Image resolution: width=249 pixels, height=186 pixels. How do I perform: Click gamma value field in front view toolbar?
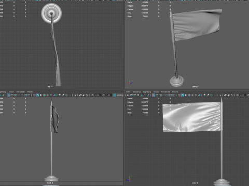point(108,95)
